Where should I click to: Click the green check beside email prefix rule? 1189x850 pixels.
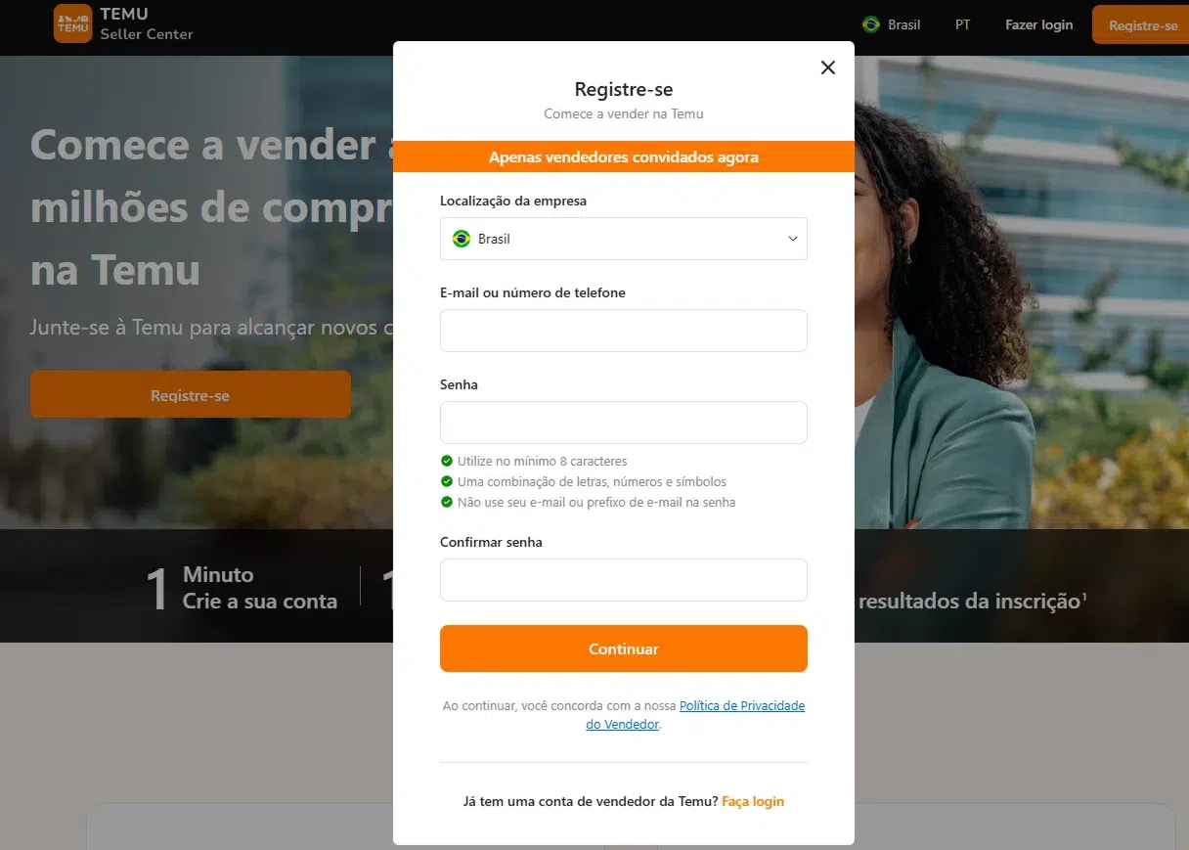[447, 502]
